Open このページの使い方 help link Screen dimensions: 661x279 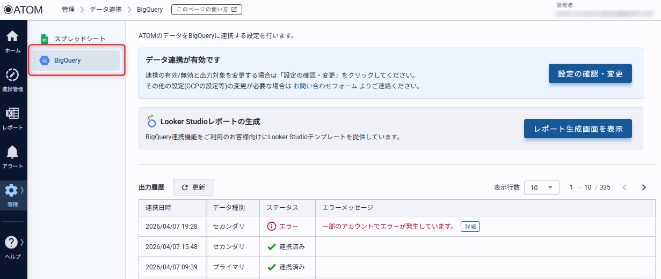(x=207, y=10)
